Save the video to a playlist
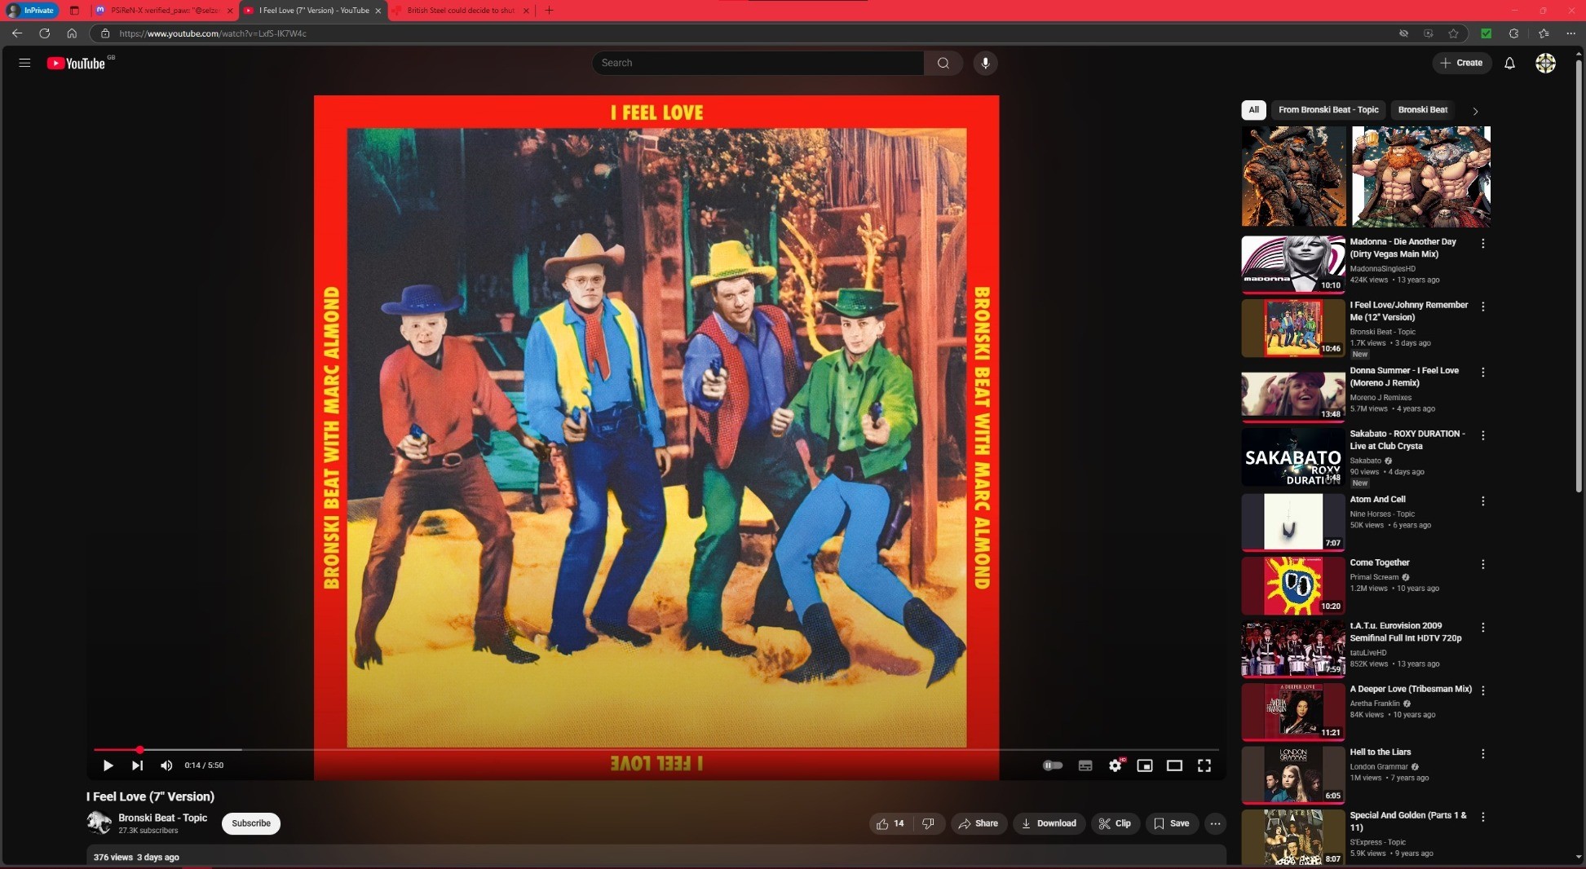Viewport: 1586px width, 869px height. point(1172,823)
